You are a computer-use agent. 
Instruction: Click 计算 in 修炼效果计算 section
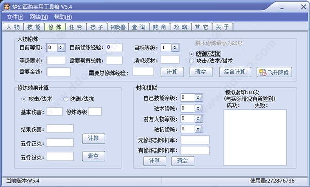(94, 139)
